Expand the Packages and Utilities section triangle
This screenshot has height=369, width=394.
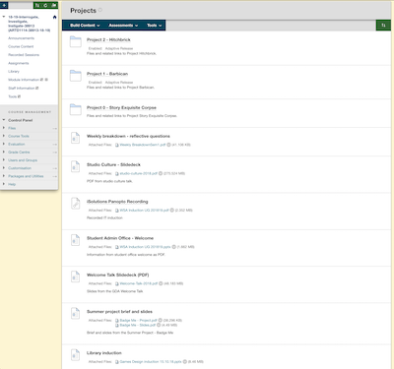tap(4, 176)
